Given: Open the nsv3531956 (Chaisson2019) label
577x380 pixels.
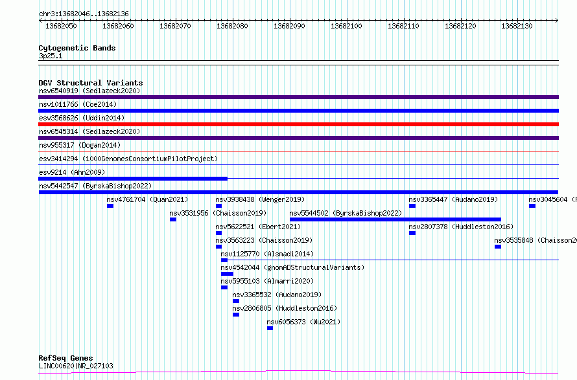Looking at the screenshot, I should [x=218, y=213].
